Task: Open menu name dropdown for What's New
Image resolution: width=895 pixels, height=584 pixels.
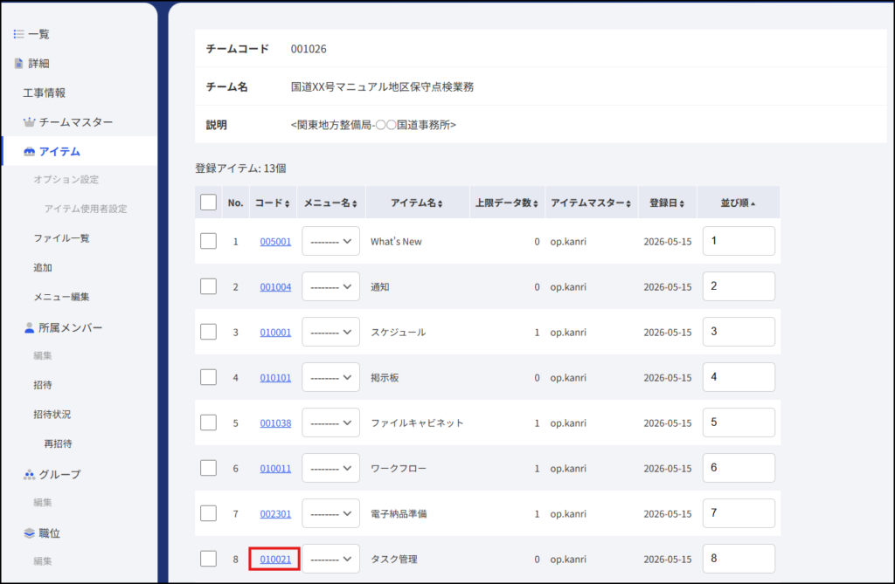Action: tap(330, 241)
